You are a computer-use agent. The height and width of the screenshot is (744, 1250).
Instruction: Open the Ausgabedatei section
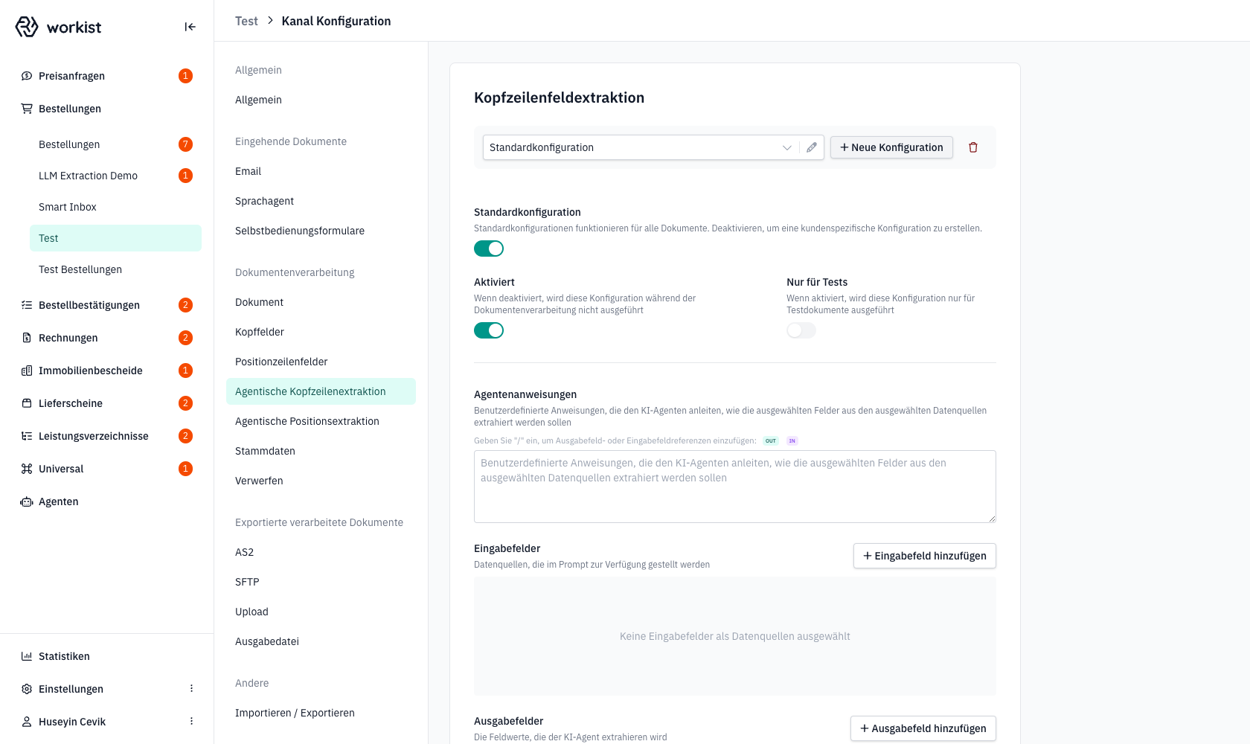(321, 641)
